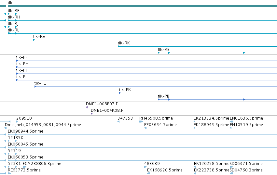Select the tlk-PF protein label

pyautogui.click(x=22, y=57)
